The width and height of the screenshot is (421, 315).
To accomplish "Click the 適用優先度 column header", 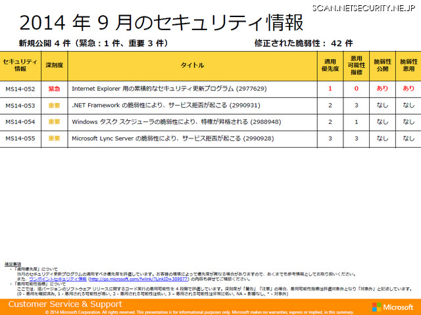I will point(330,66).
